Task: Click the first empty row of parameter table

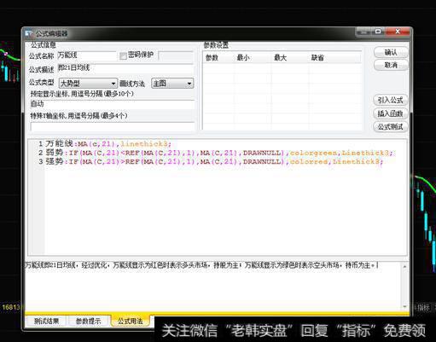Action: tap(282, 69)
